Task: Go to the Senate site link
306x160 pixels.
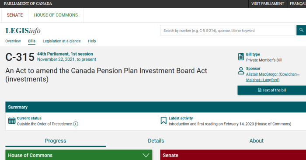Action: click(15, 15)
